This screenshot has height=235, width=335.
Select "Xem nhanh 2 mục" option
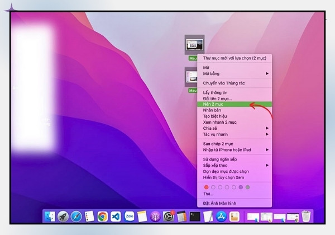tap(234, 122)
